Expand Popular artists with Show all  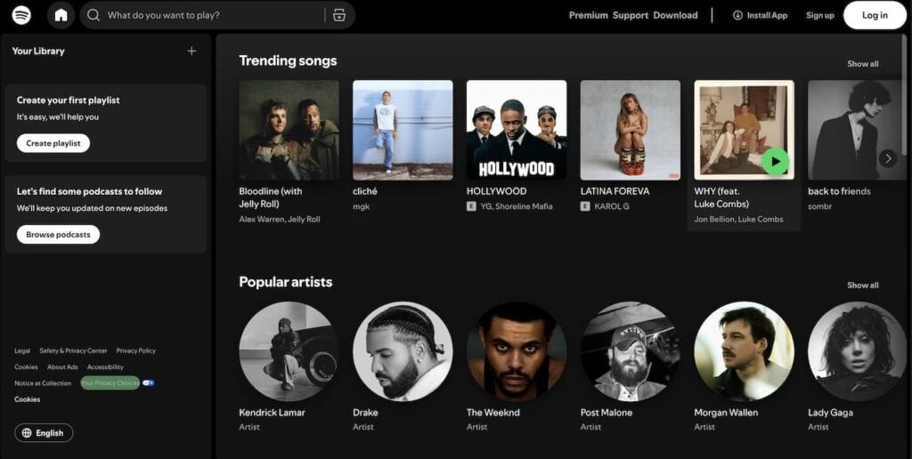click(x=862, y=286)
